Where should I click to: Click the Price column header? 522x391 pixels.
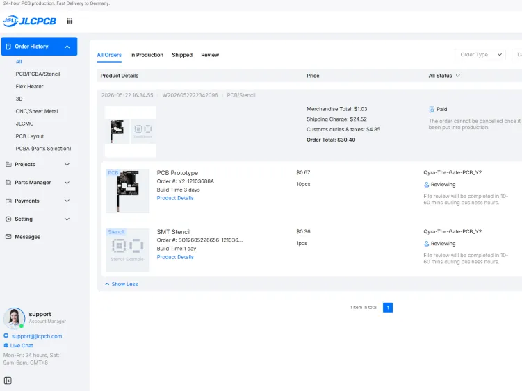(313, 76)
